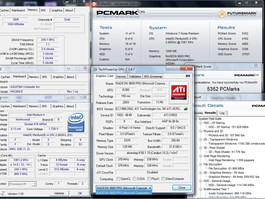Click the BIOS save chip icon in GPU-Z
Screen dimensions: 265x199
[186, 109]
